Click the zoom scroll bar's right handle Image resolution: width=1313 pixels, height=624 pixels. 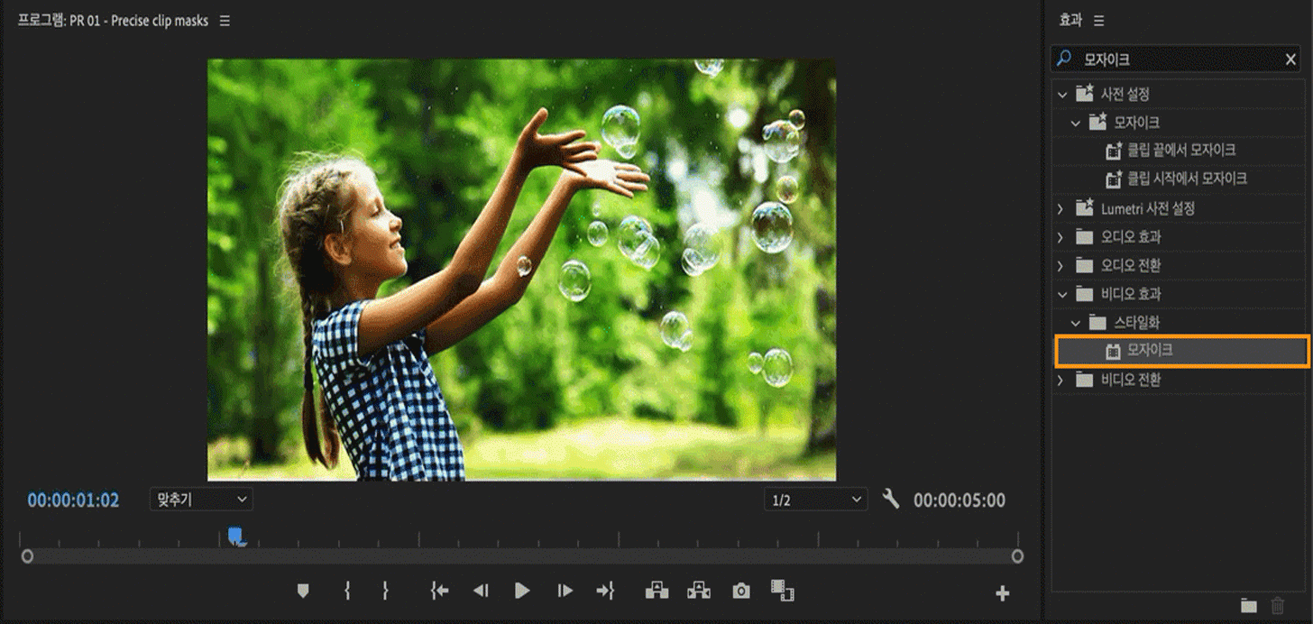[x=1018, y=556]
